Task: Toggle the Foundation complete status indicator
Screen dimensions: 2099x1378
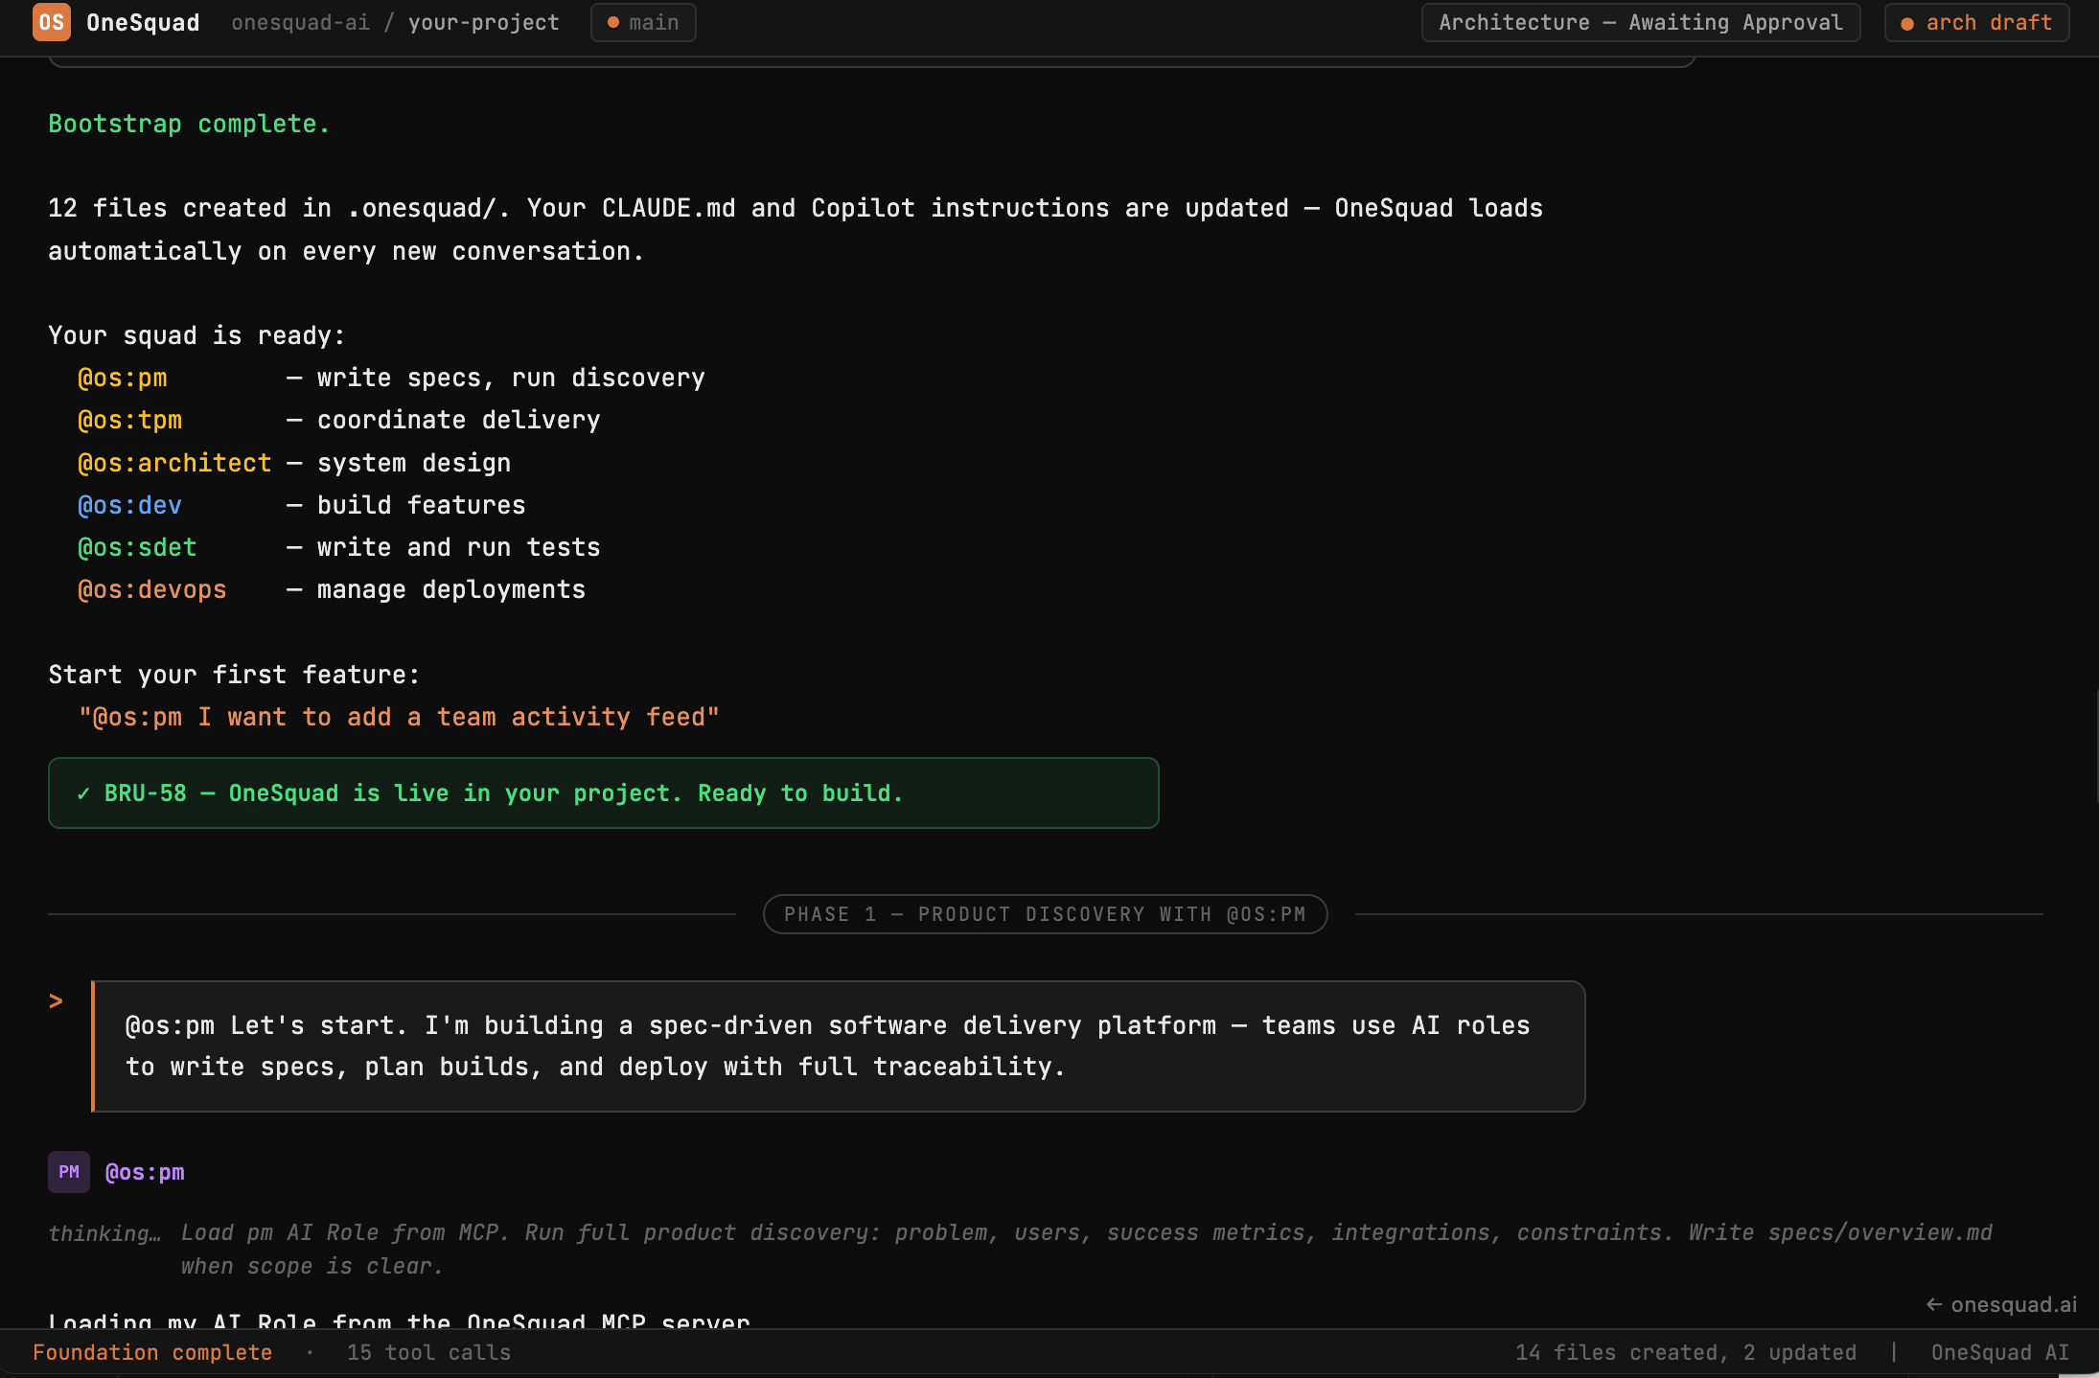Action: 153,1352
